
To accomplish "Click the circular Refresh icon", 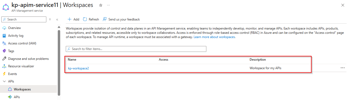I will click(85, 19).
